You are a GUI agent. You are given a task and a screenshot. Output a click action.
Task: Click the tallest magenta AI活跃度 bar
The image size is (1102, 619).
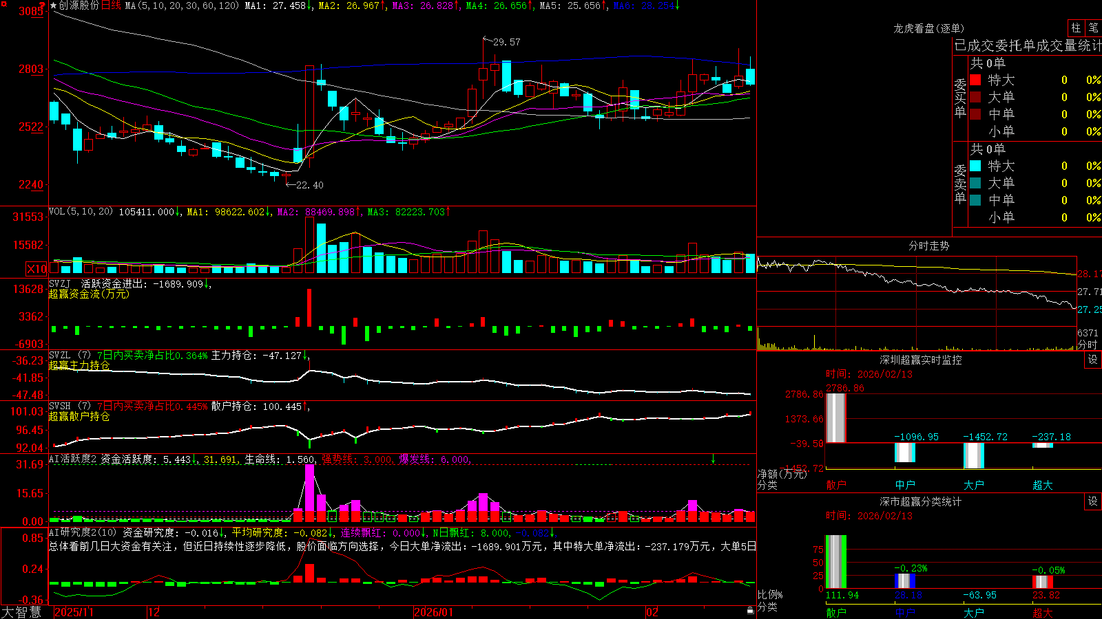pos(309,492)
